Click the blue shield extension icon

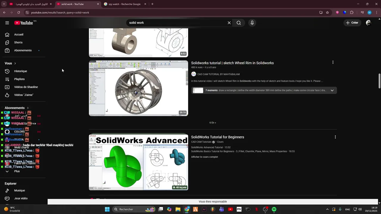[344, 12]
